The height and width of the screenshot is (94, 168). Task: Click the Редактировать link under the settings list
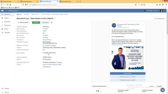click(x=47, y=67)
